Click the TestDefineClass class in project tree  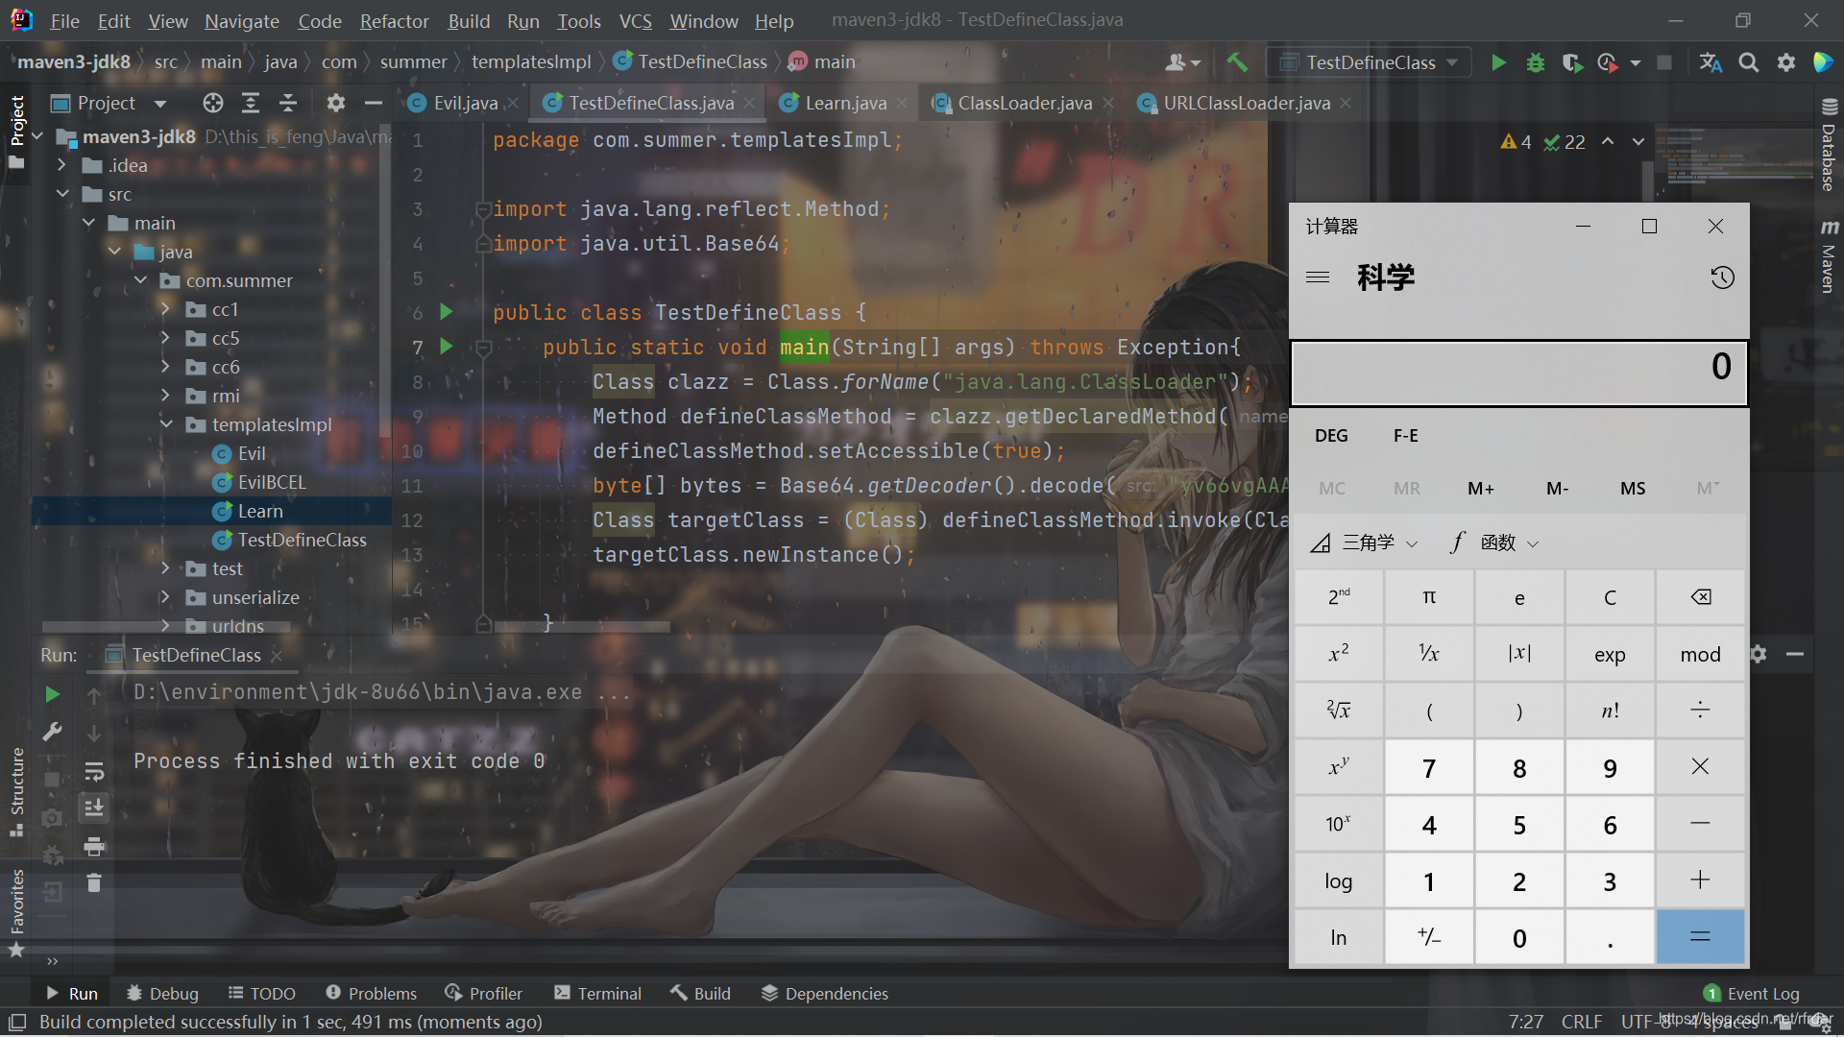coord(301,540)
